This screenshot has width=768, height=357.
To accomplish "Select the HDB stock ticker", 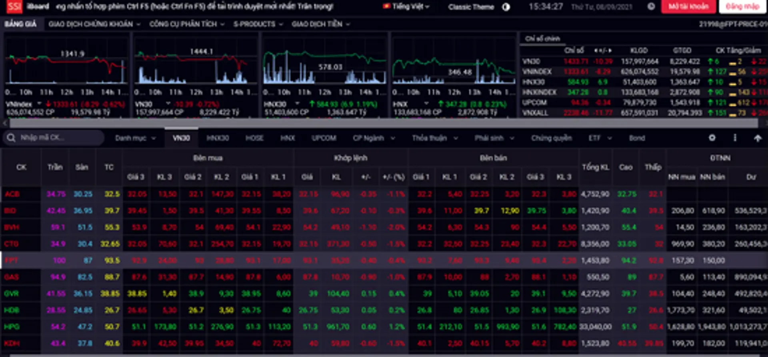I will [12, 310].
